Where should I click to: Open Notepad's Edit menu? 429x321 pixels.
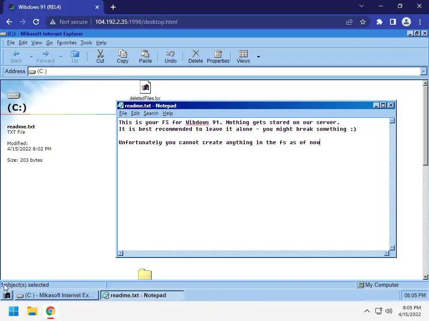click(135, 113)
